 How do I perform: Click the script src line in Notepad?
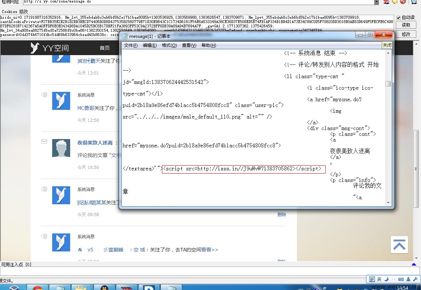click(244, 169)
